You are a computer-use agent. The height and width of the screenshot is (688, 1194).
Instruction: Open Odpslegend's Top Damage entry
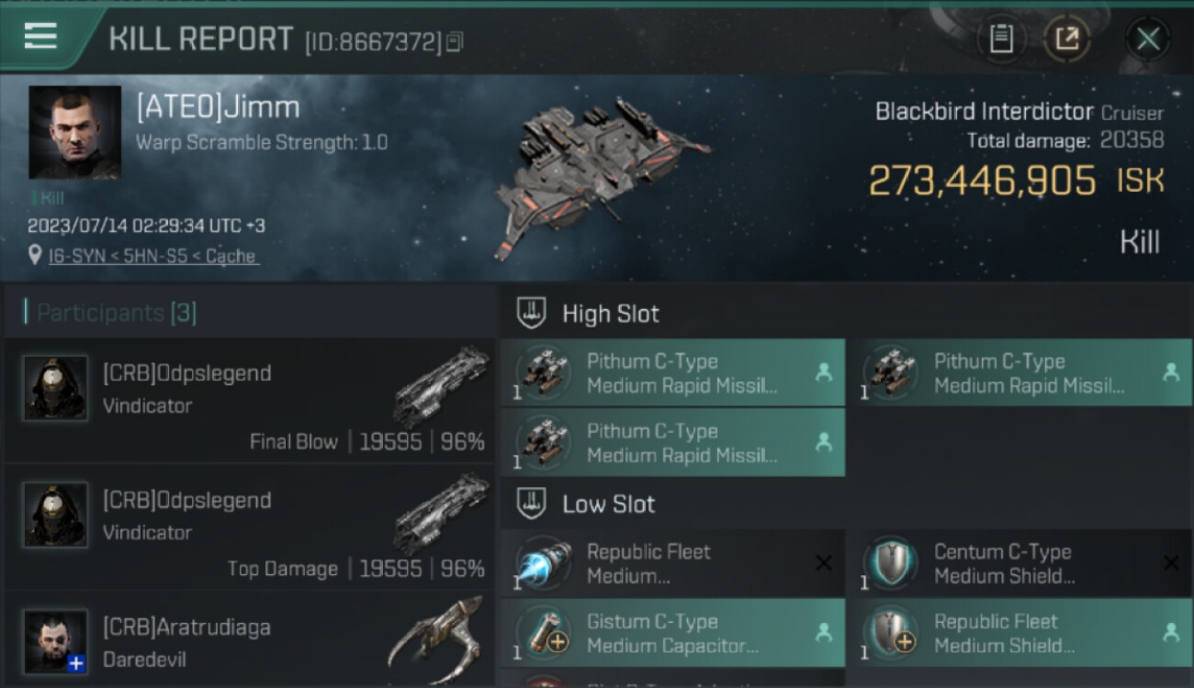coord(250,528)
